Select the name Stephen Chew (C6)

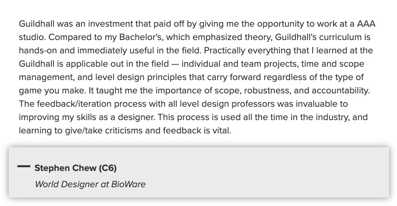tap(76, 168)
